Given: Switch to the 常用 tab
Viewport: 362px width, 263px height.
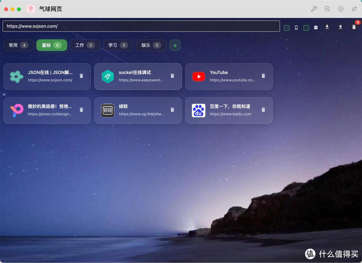Looking at the screenshot, I should [x=18, y=45].
